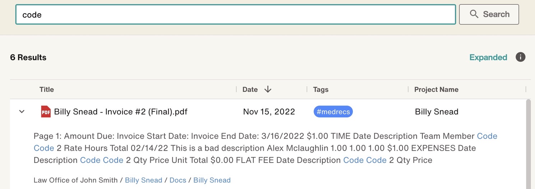The image size is (535, 189).
Task: Click the Tags column header
Action: coord(320,90)
